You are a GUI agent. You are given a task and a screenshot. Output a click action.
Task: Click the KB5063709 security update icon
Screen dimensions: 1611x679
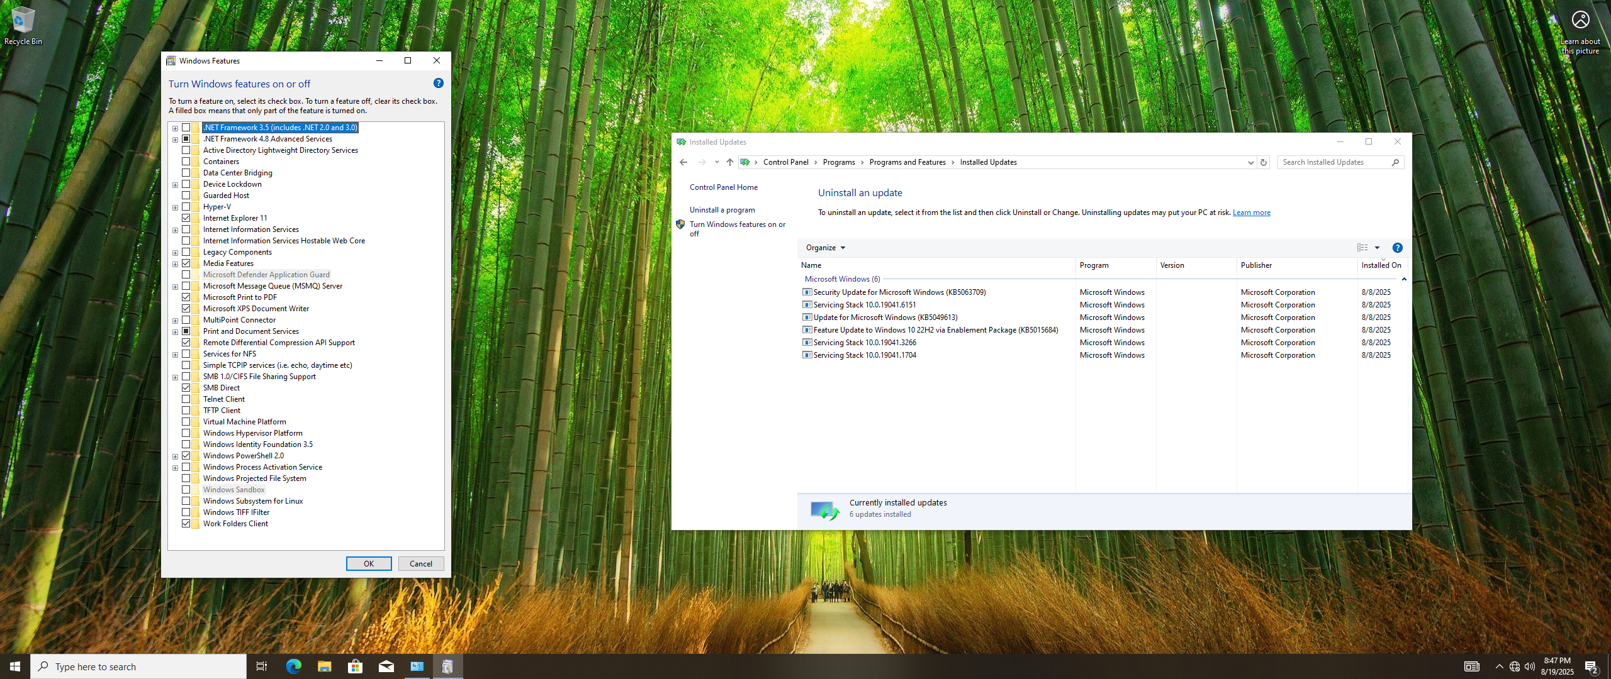pos(807,292)
